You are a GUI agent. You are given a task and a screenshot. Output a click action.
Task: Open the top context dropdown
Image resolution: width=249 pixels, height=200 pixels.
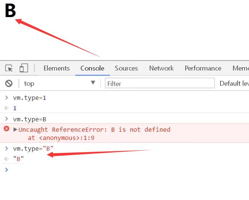59,83
